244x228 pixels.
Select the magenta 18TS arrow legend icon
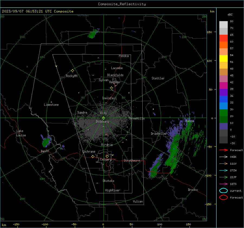point(223,184)
